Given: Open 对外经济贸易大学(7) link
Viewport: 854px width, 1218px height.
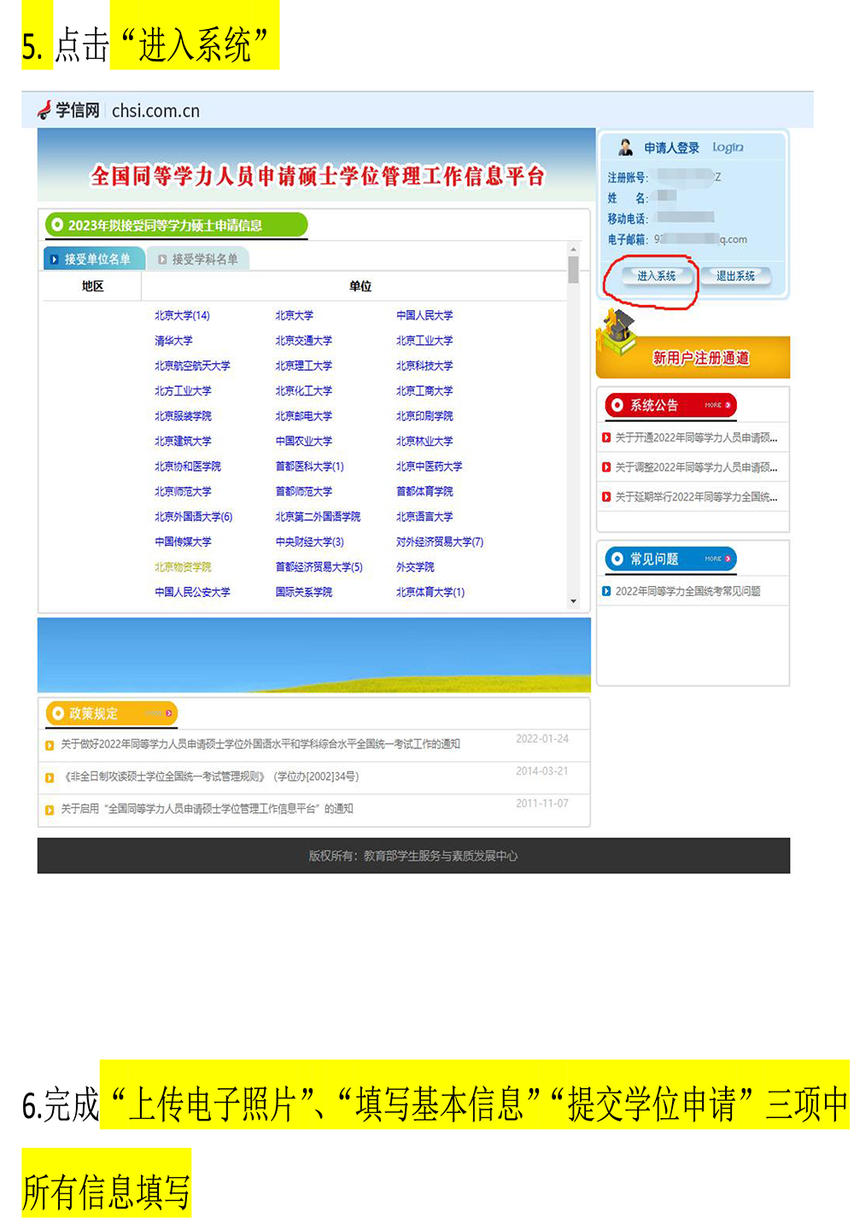Looking at the screenshot, I should click(x=439, y=542).
